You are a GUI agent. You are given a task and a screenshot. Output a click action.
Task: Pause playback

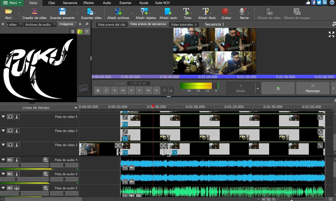pyautogui.click(x=98, y=90)
